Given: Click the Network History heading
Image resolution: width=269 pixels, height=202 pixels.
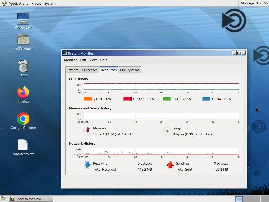Looking at the screenshot, I should coord(82,143).
